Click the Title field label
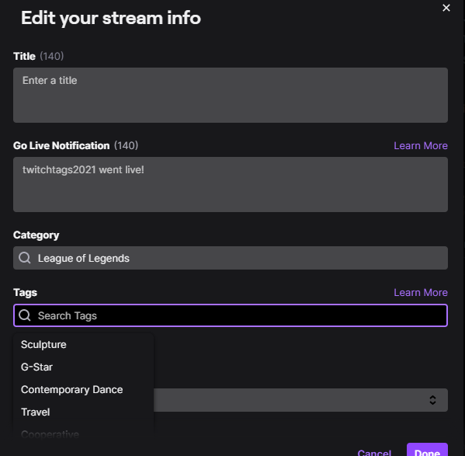 (24, 56)
